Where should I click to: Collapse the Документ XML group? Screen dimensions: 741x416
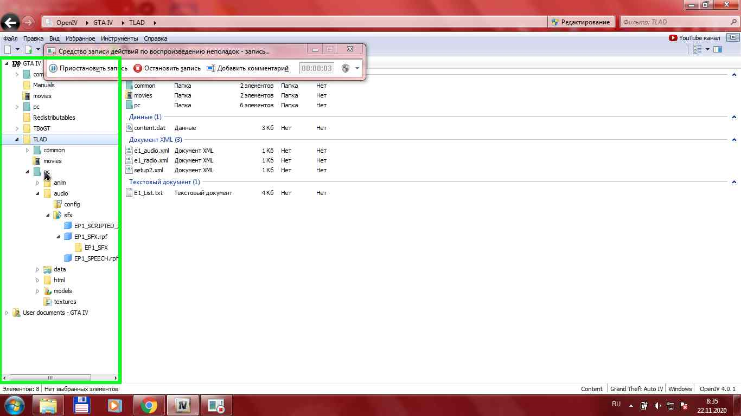pos(734,140)
